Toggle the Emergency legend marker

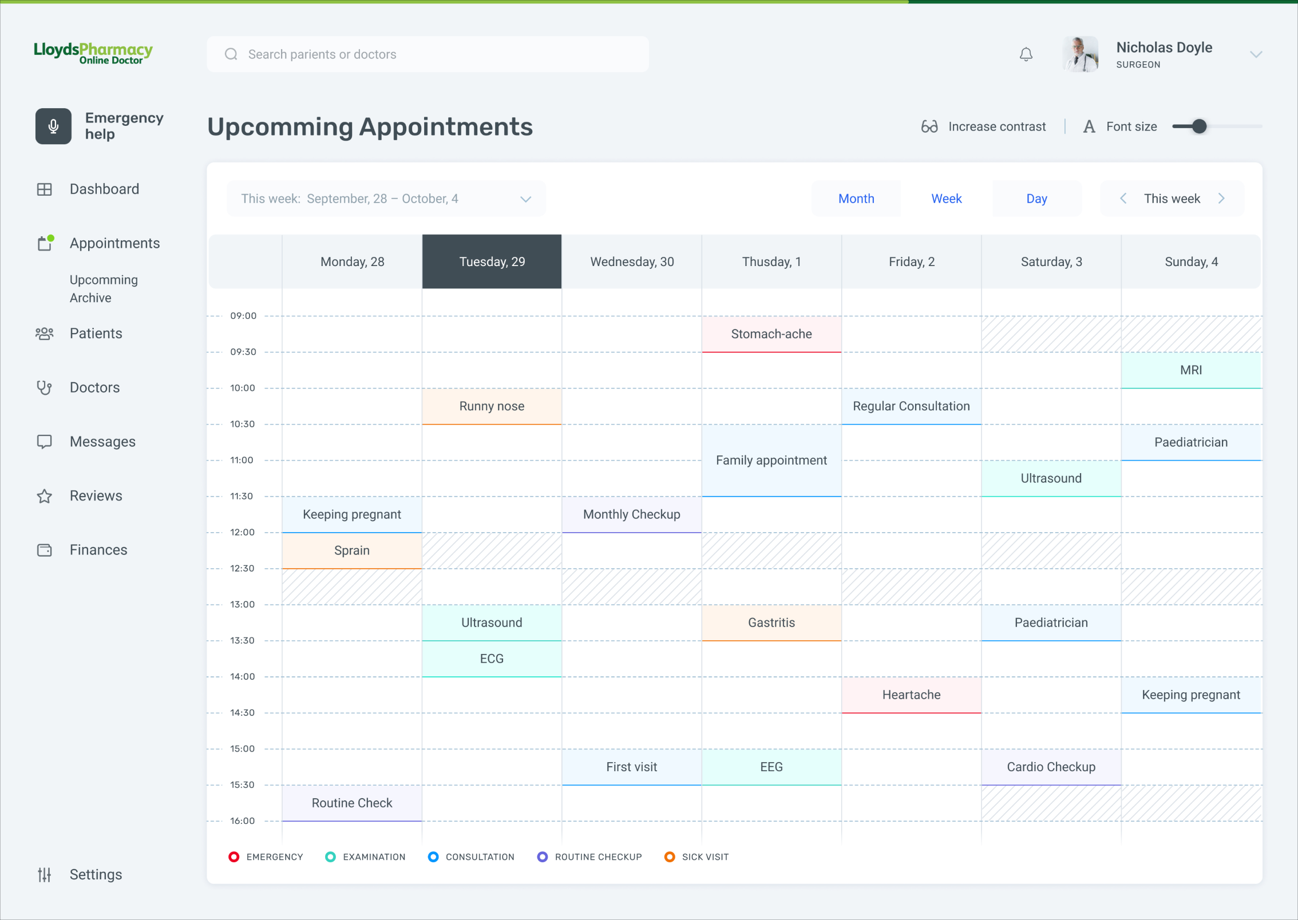coord(234,856)
